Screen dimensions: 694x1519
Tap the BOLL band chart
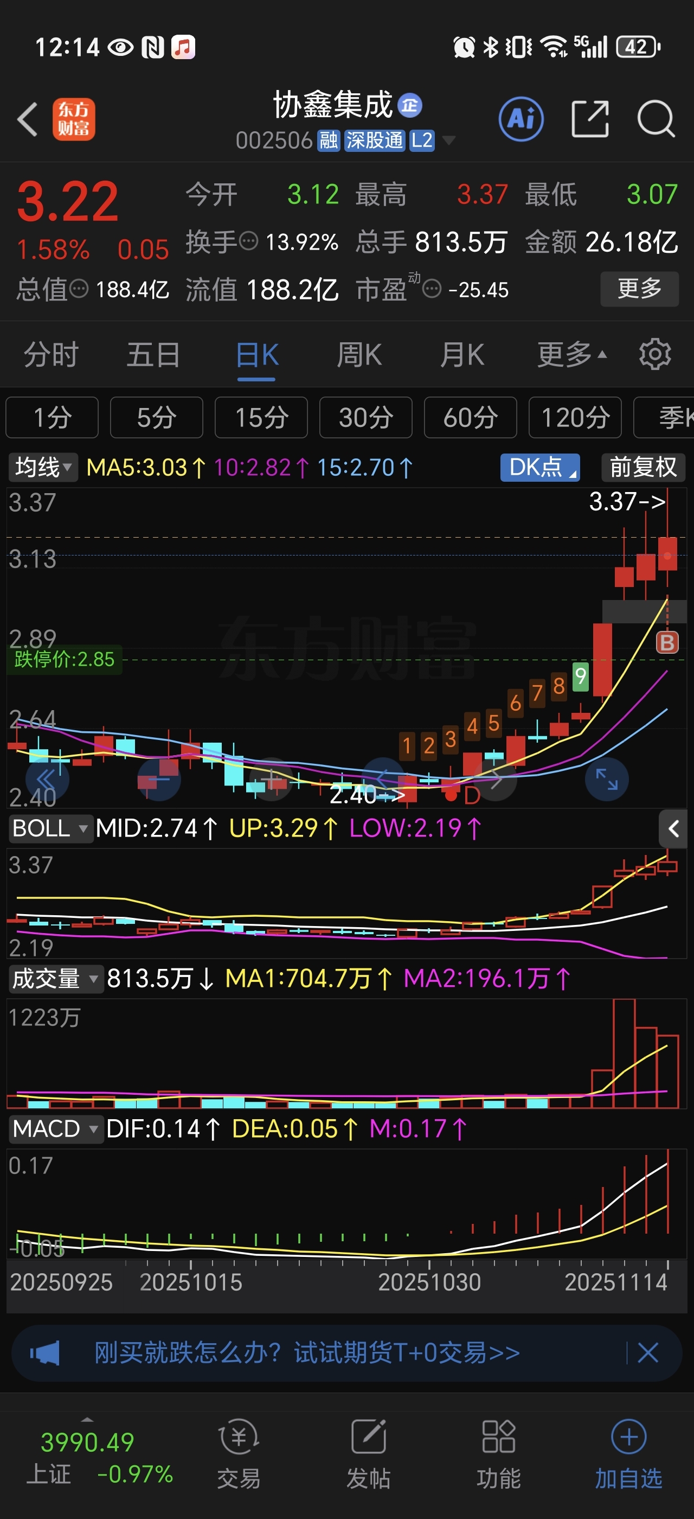click(346, 903)
